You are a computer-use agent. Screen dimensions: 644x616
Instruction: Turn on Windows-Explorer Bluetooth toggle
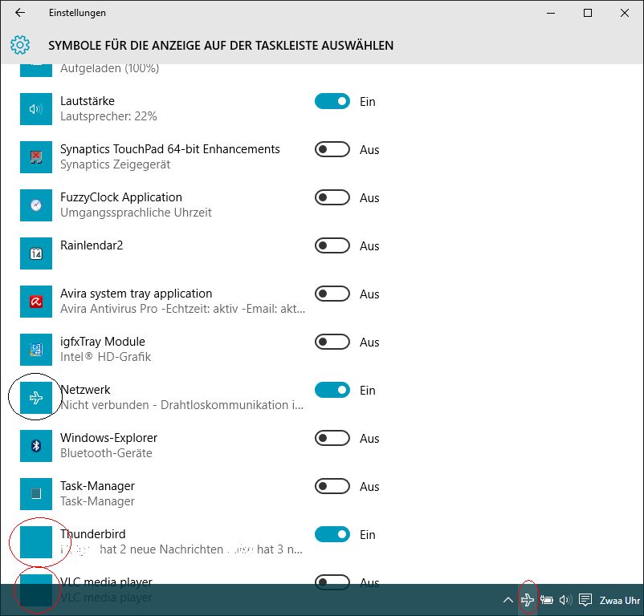coord(332,438)
